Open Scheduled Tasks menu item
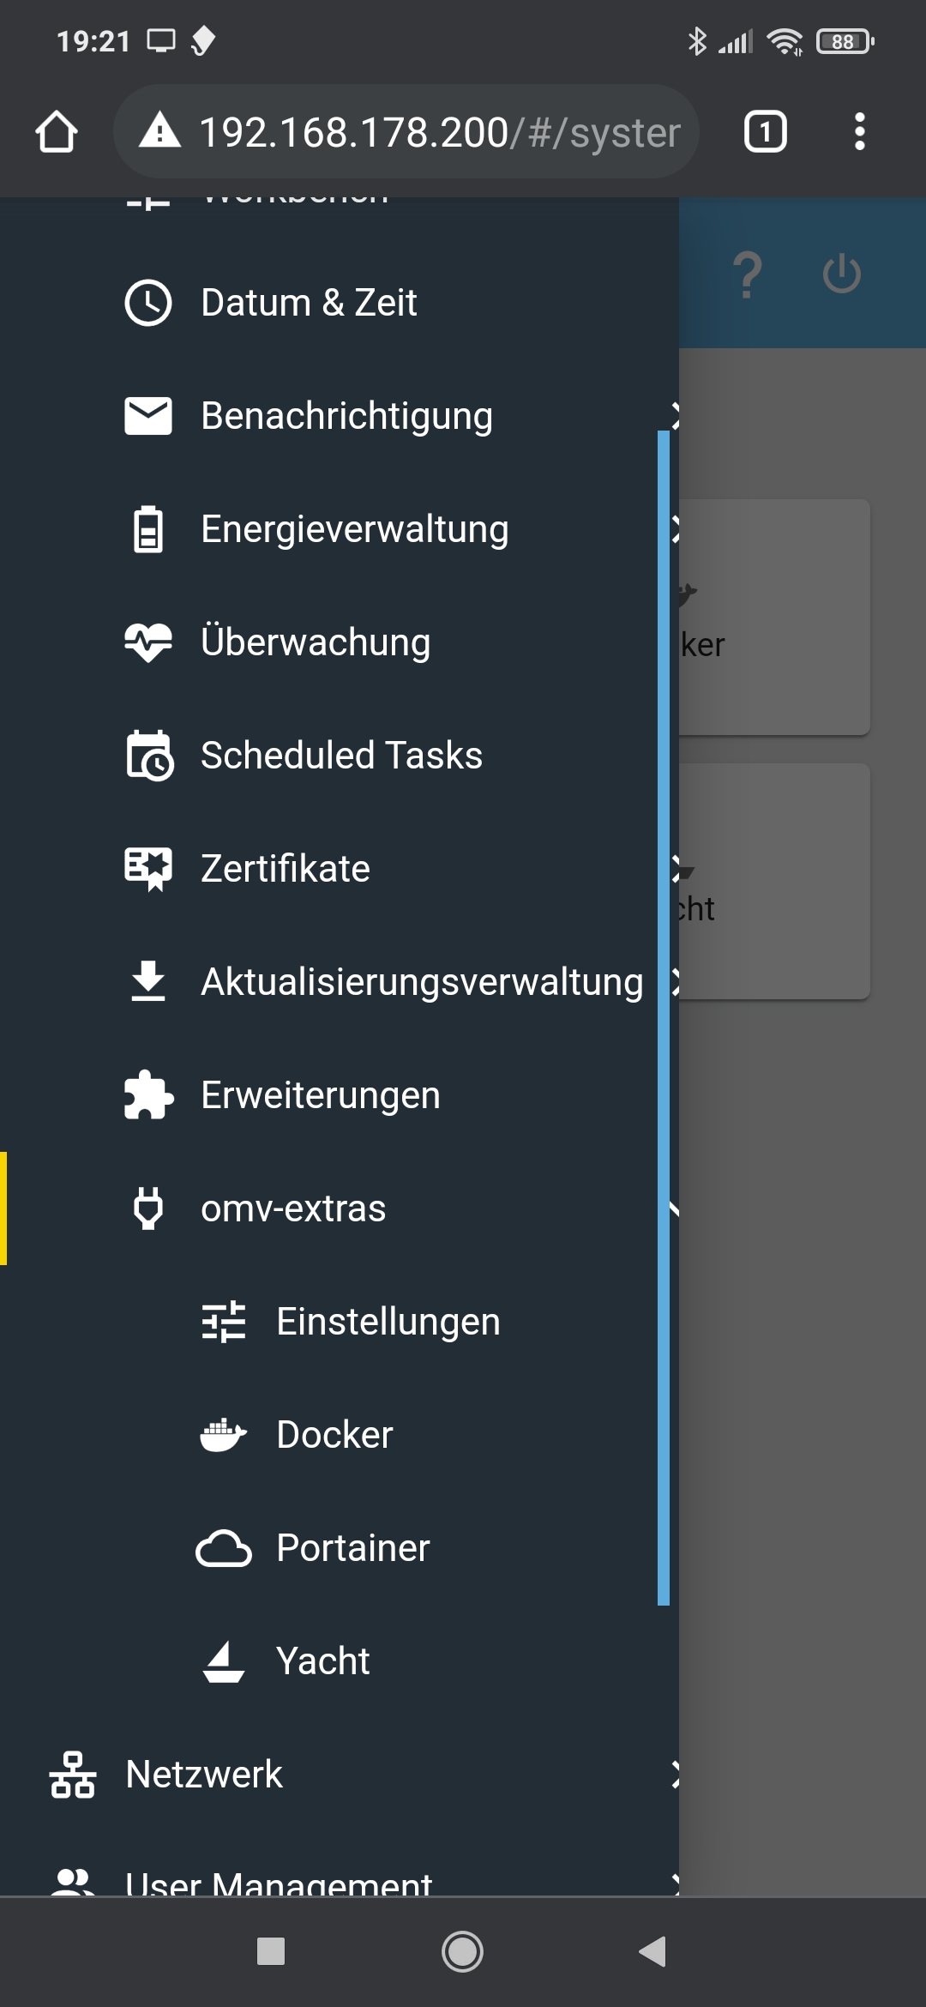The image size is (926, 2007). pyautogui.click(x=340, y=756)
